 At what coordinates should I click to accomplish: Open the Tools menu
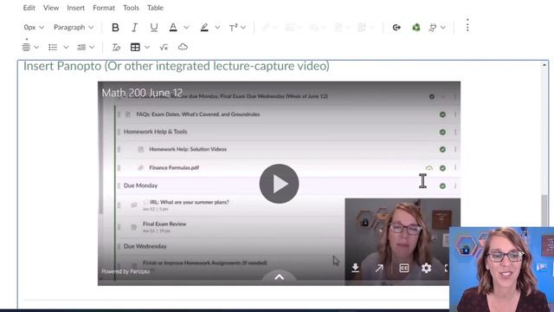pos(131,8)
